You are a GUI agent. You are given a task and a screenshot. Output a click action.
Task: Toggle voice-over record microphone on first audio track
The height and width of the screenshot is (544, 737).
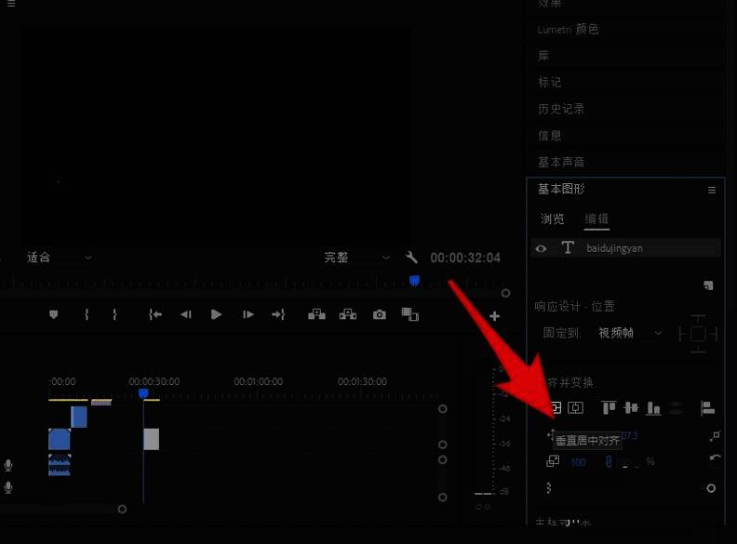click(8, 465)
